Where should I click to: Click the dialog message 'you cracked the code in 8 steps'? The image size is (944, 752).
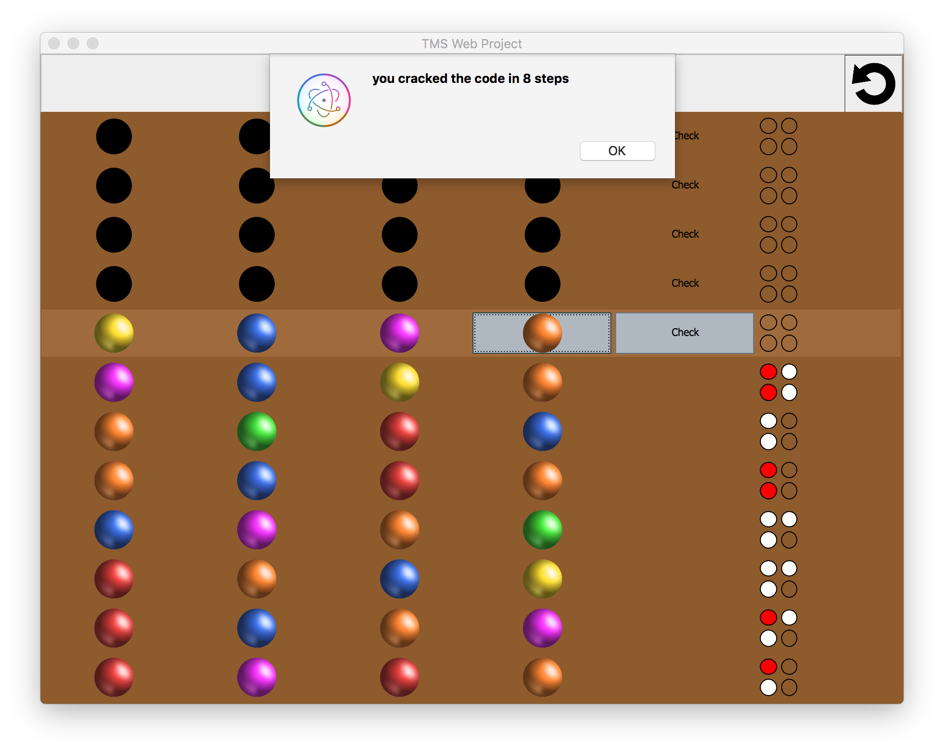click(470, 79)
